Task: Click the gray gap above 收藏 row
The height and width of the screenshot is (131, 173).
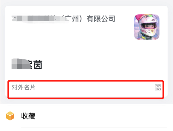Action: [87, 101]
